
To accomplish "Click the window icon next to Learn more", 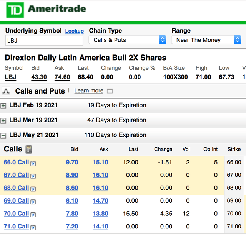I will click(x=110, y=91).
